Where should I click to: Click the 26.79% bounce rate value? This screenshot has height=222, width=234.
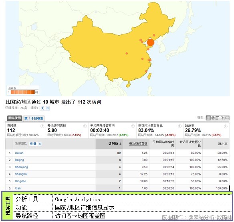(x=193, y=130)
